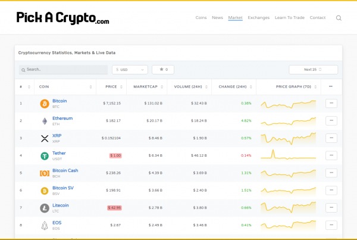Open more options for XRP row
Screen dimensions: 357x240
tap(331, 138)
